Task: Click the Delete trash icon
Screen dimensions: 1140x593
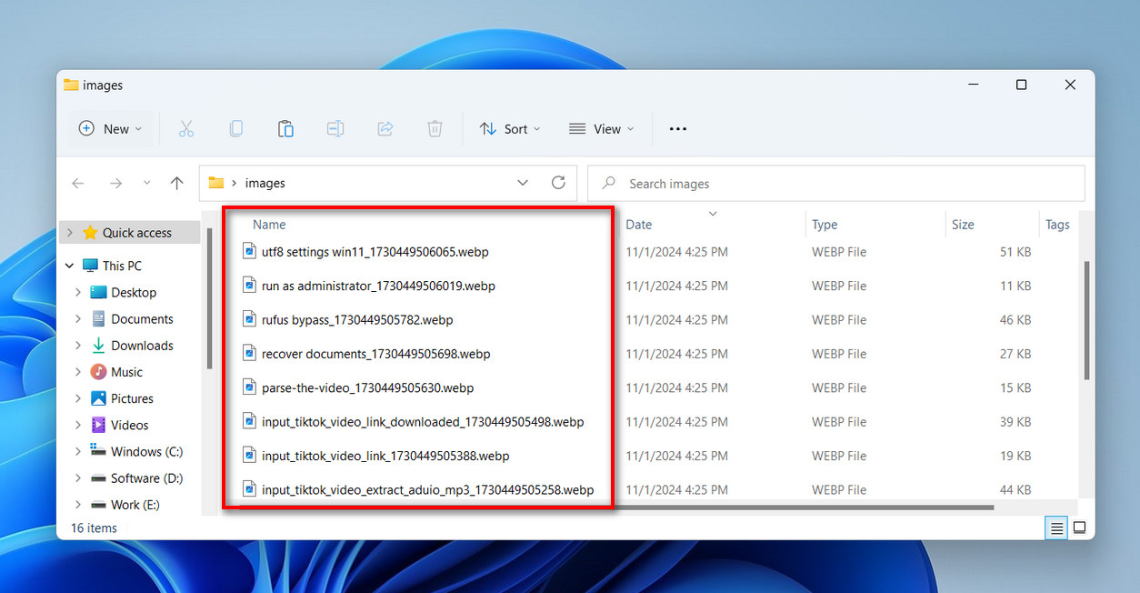Action: tap(435, 129)
